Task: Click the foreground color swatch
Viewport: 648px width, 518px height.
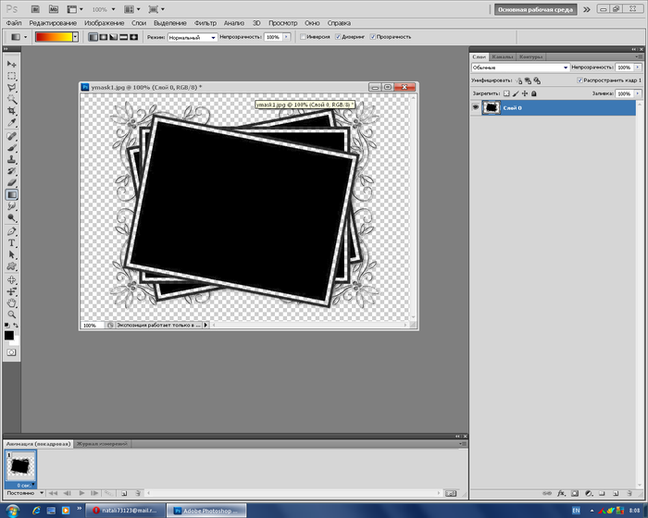Action: [x=8, y=335]
